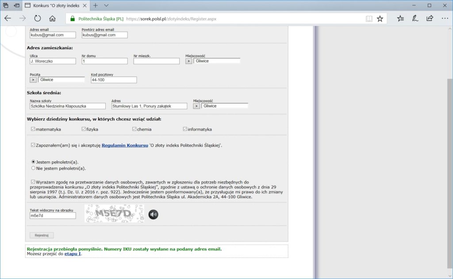
Task: Toggle the informatyka checkbox
Action: coord(185,129)
